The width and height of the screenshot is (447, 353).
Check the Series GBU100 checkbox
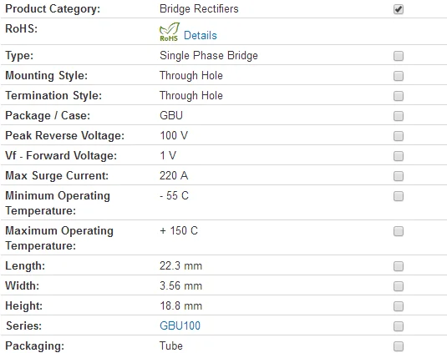pyautogui.click(x=399, y=326)
